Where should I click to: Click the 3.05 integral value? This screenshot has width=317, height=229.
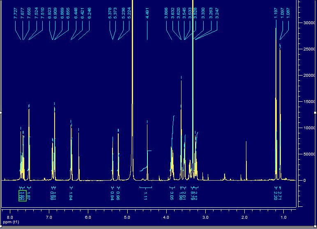point(172,196)
